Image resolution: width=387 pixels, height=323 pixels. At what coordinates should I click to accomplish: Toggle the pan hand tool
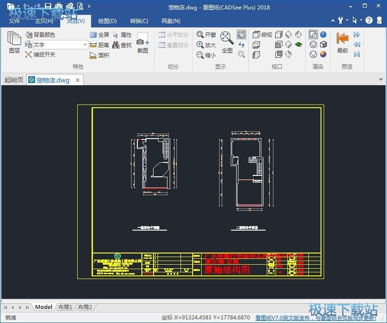tap(242, 35)
